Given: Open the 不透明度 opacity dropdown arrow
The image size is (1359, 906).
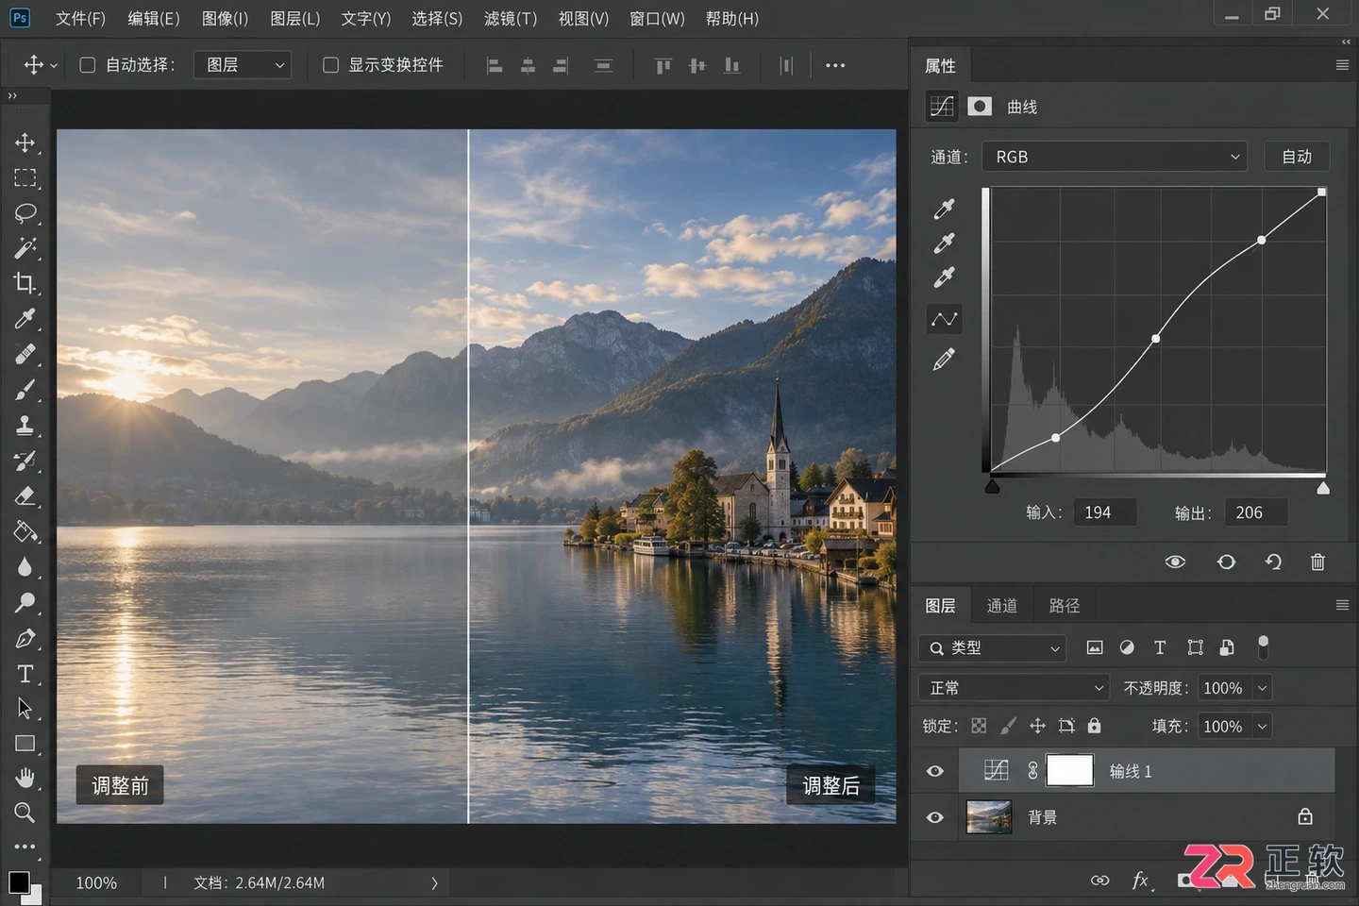Looking at the screenshot, I should tap(1262, 688).
